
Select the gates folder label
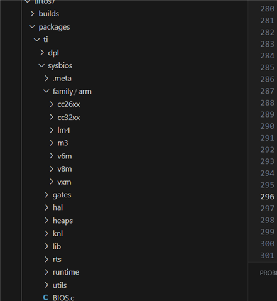(x=62, y=195)
